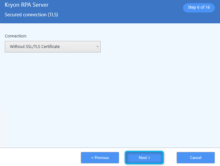Click the Connection: label
Screen dimensions: 220x166
(16, 36)
